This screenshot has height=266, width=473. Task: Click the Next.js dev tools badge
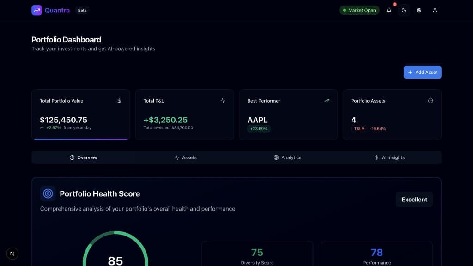(x=12, y=254)
